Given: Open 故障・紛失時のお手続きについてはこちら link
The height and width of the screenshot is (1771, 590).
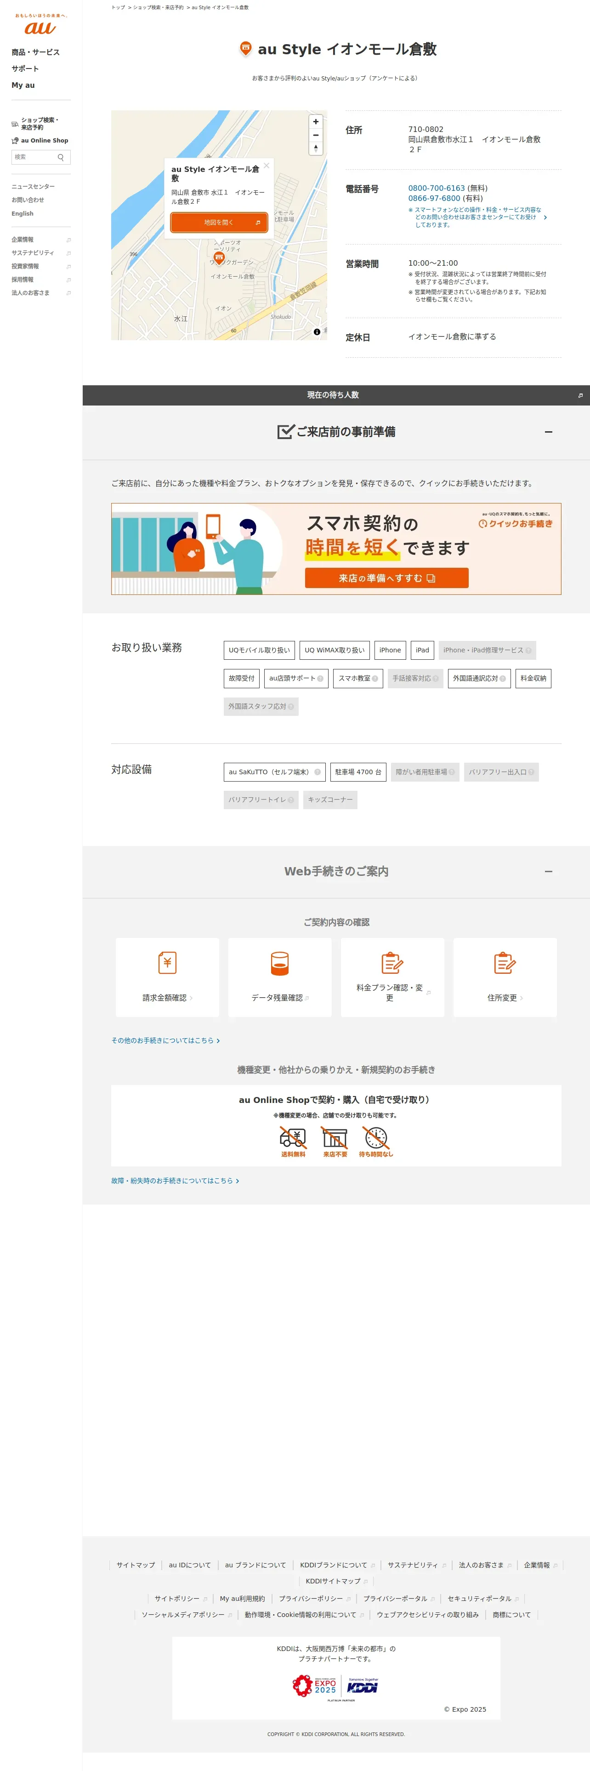Looking at the screenshot, I should [x=175, y=1181].
